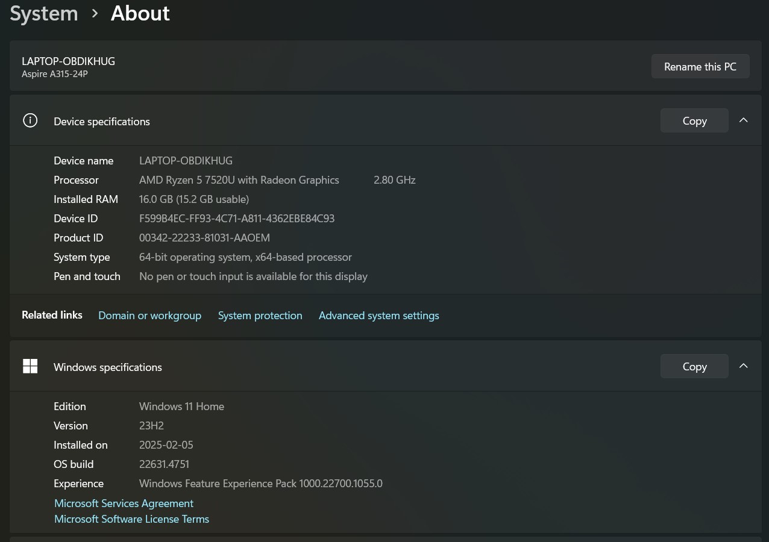The width and height of the screenshot is (769, 542).
Task: Select the Device ID value starting F599B4EC
Action: pyautogui.click(x=237, y=219)
